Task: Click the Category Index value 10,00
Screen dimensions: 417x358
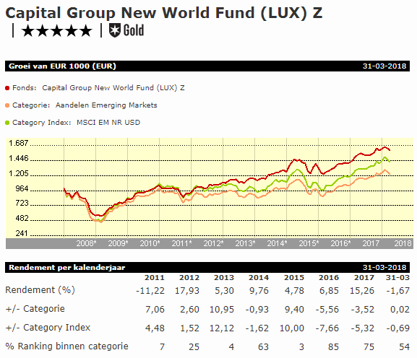Action: point(292,328)
